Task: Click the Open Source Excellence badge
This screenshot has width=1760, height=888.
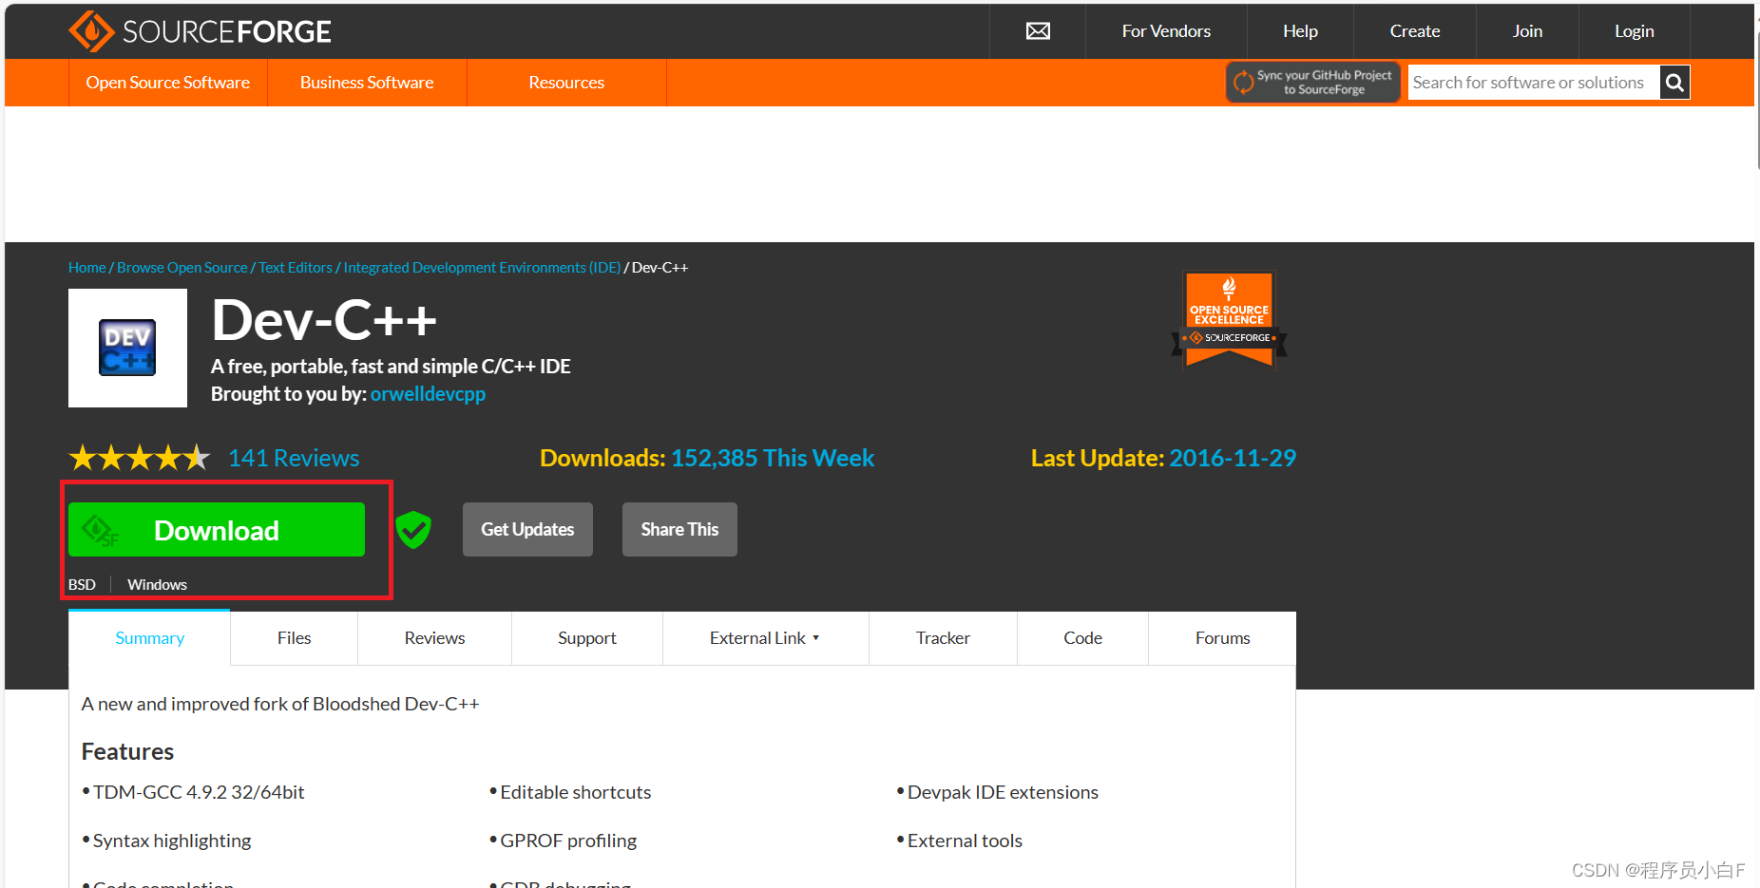Action: pos(1229,318)
